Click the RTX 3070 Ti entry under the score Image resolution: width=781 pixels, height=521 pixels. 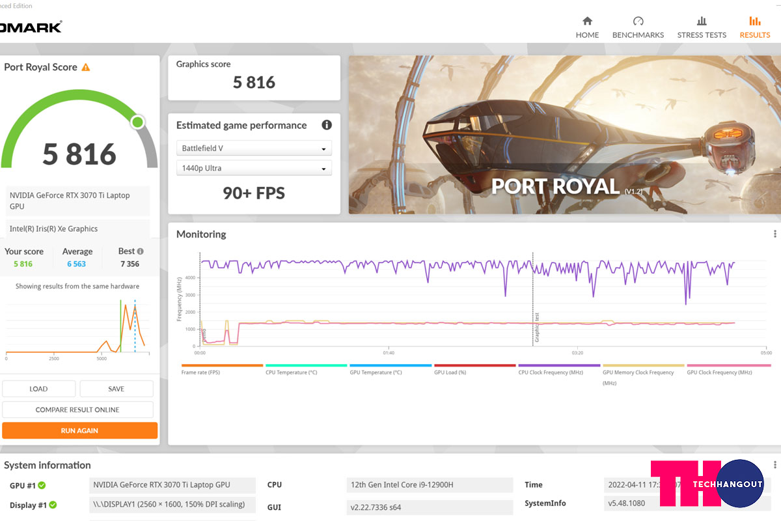tap(78, 201)
